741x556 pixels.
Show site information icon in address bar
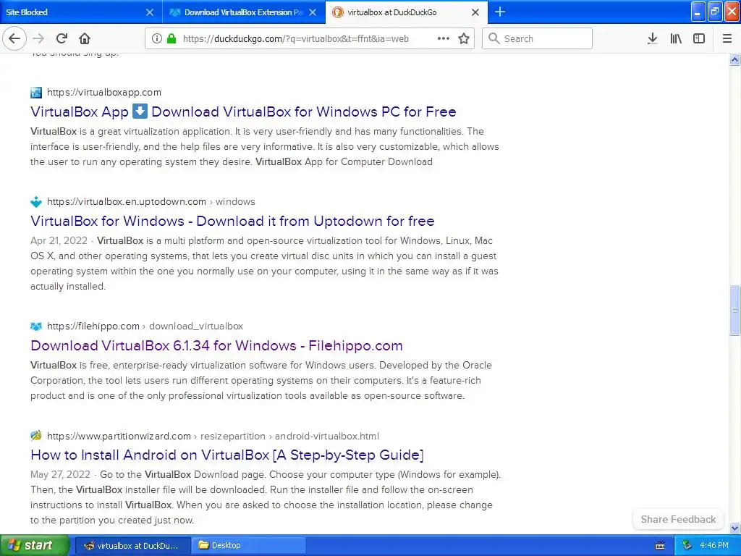pyautogui.click(x=156, y=38)
